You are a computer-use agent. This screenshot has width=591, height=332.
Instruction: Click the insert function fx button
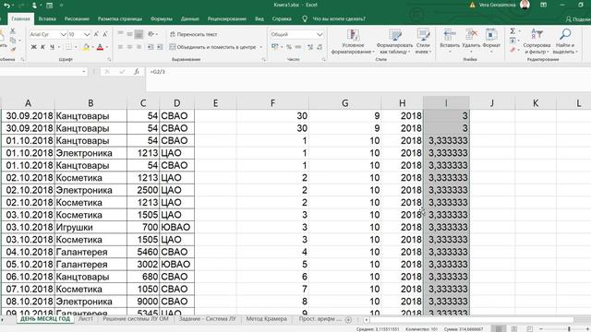(137, 72)
